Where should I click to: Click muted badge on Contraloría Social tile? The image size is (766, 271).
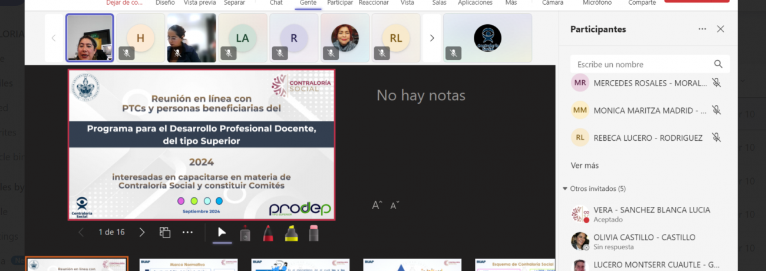click(x=453, y=54)
